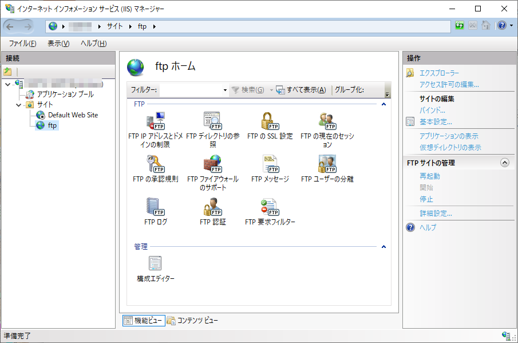Open 構成エディター icon
The width and height of the screenshot is (518, 343).
click(155, 269)
